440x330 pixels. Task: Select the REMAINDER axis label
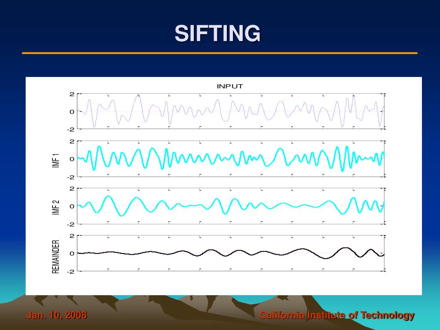(56, 257)
